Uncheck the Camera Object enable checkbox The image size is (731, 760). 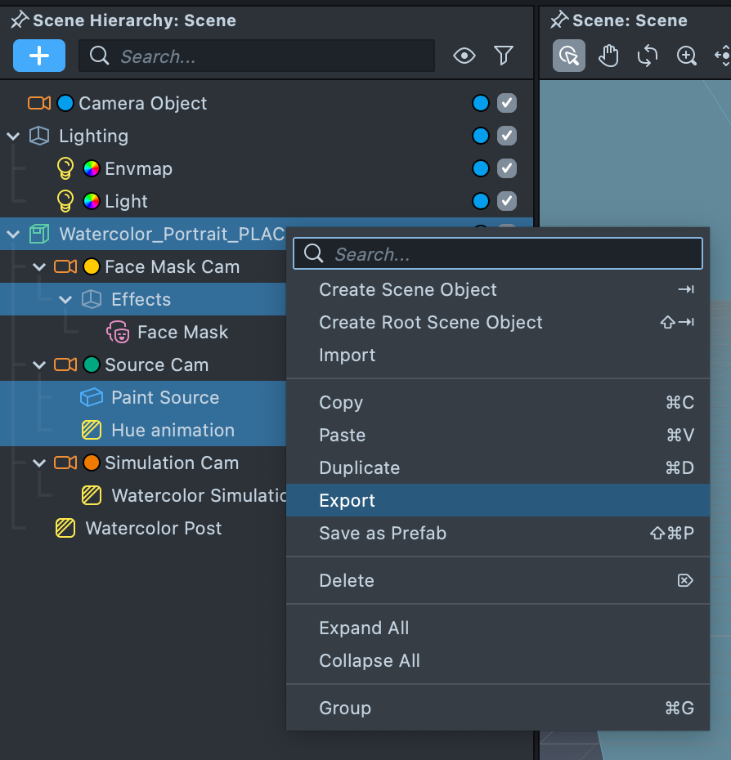pos(507,103)
